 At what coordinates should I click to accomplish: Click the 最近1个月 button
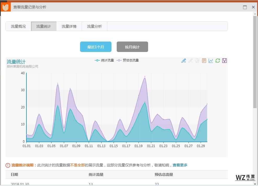coord(96,47)
